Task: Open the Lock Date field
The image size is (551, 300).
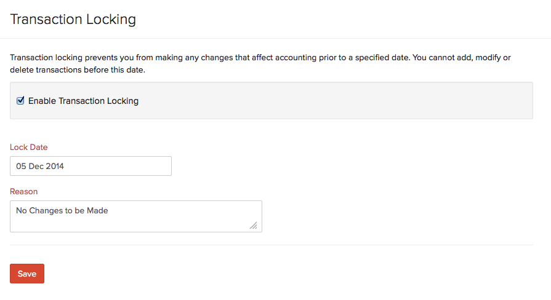Action: point(90,166)
